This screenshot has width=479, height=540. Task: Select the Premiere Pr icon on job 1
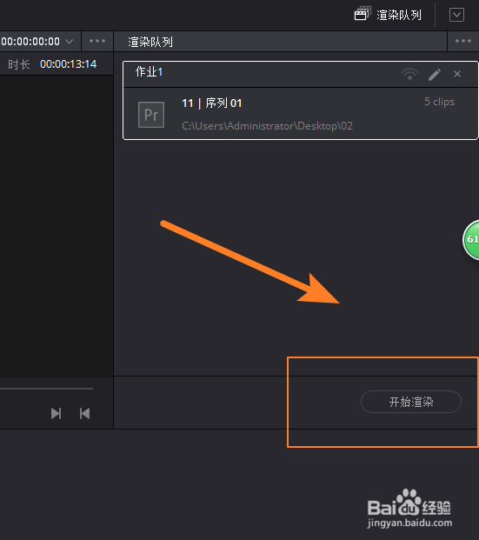pyautogui.click(x=151, y=115)
